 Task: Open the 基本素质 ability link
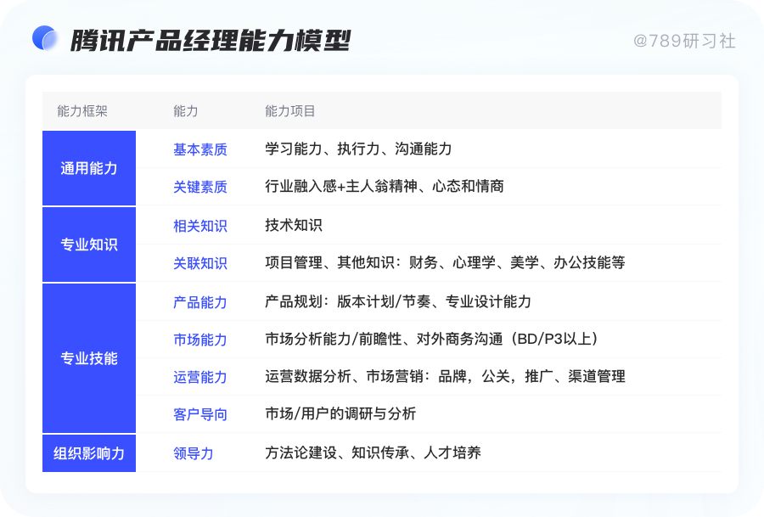coord(200,149)
